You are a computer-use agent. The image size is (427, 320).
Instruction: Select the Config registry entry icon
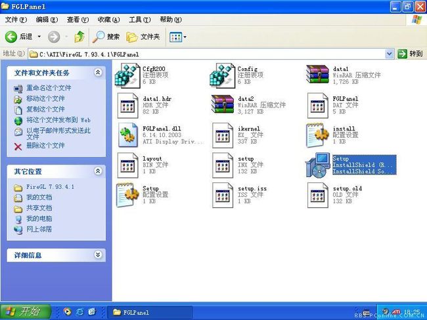223,75
